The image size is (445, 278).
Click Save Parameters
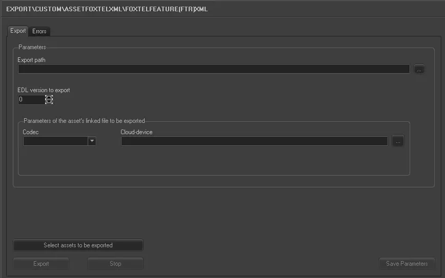407,264
